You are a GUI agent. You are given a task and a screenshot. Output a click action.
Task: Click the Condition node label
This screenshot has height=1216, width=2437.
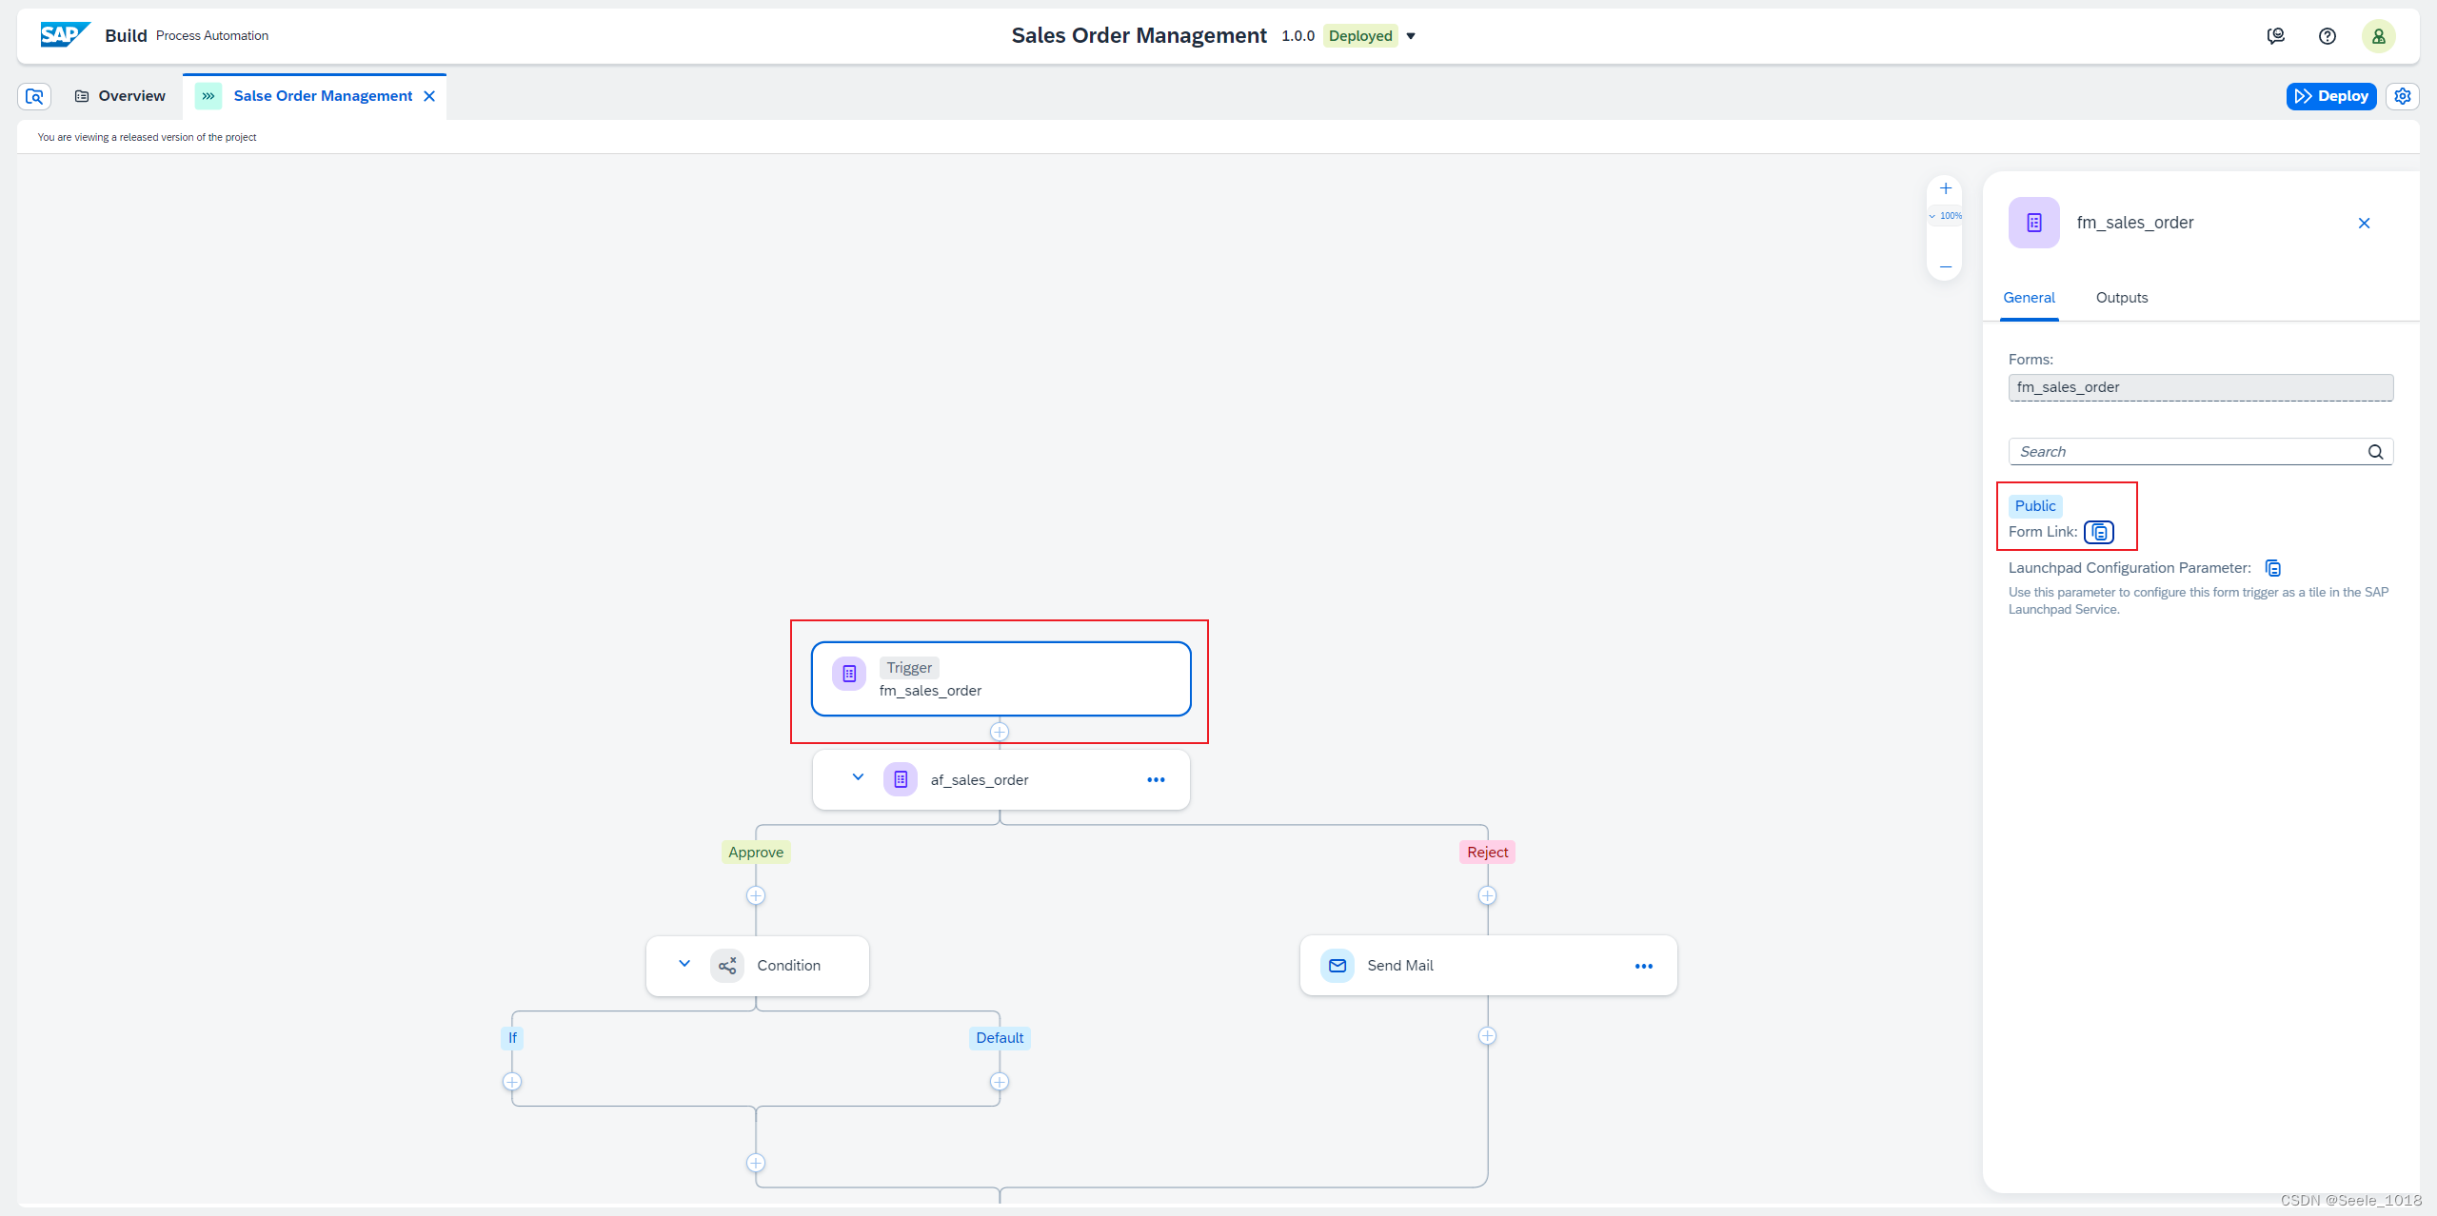[788, 966]
